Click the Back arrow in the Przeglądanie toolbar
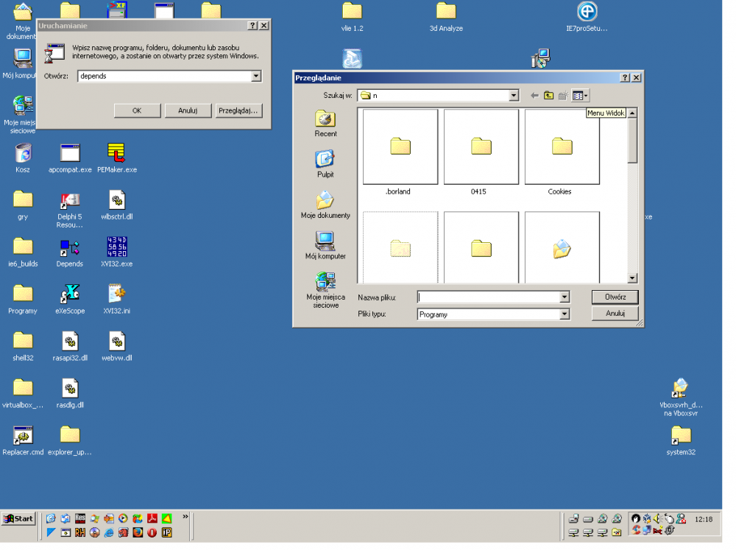Image resolution: width=736 pixels, height=550 pixels. click(534, 95)
